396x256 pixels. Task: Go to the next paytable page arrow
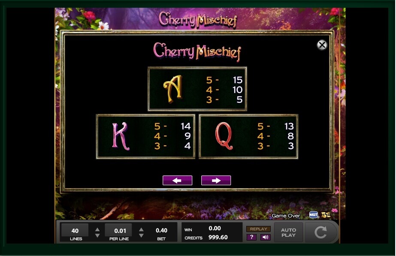pos(216,180)
